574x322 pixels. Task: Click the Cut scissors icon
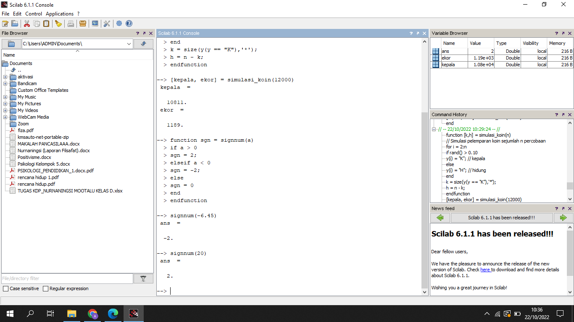point(27,23)
